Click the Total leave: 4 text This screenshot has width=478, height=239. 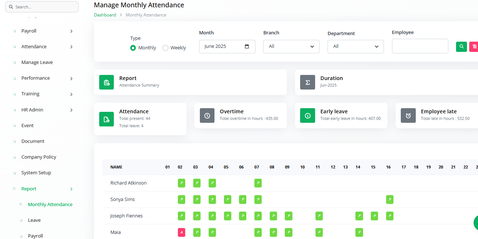click(131, 126)
